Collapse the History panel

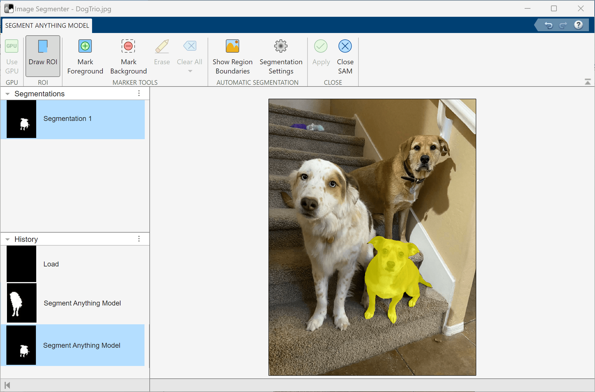8,239
